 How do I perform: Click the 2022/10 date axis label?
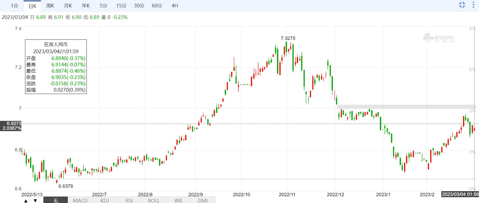242,195
